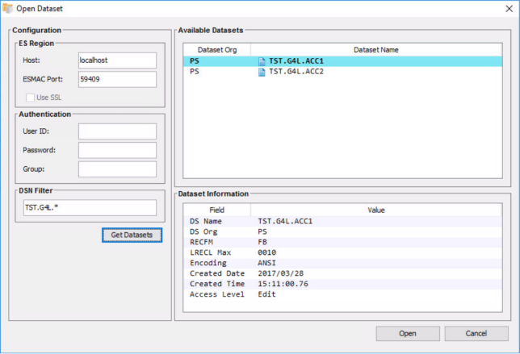Enable the Use SSL checkbox
The height and width of the screenshot is (354, 520).
tap(31, 98)
